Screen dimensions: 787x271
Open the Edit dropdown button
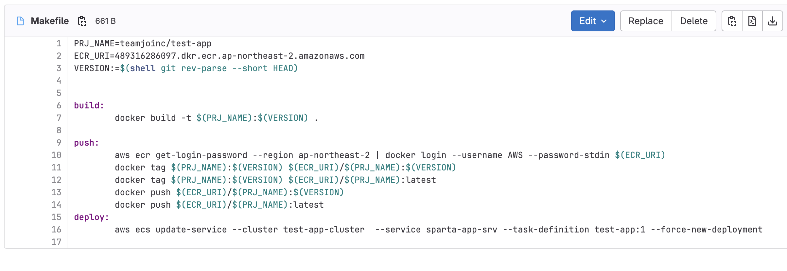pyautogui.click(x=593, y=21)
